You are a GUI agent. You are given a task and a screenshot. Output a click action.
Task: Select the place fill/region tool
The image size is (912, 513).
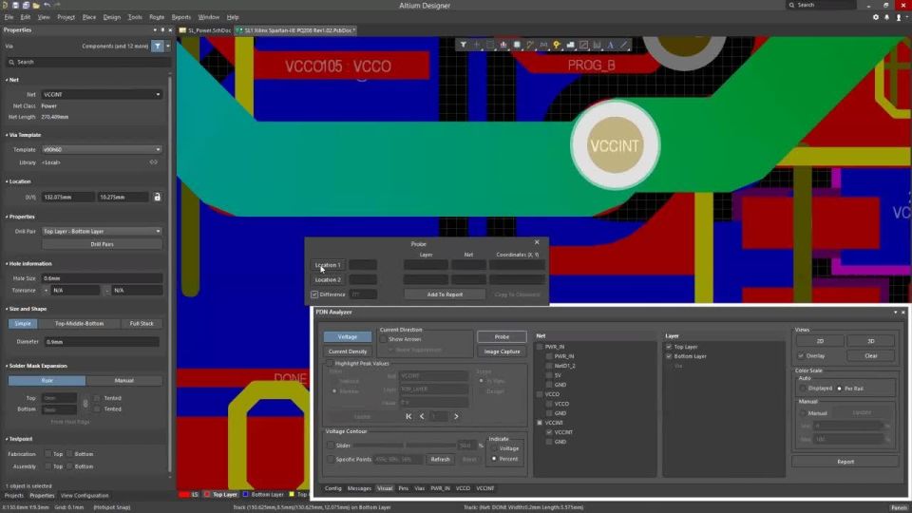pyautogui.click(x=583, y=45)
